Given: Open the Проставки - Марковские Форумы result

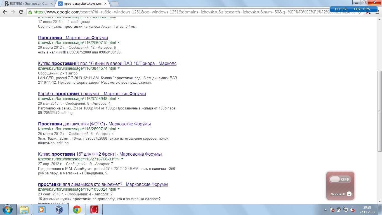Looking at the screenshot, I should (x=73, y=38).
